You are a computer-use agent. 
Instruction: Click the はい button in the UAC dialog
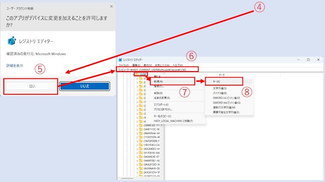coord(32,86)
